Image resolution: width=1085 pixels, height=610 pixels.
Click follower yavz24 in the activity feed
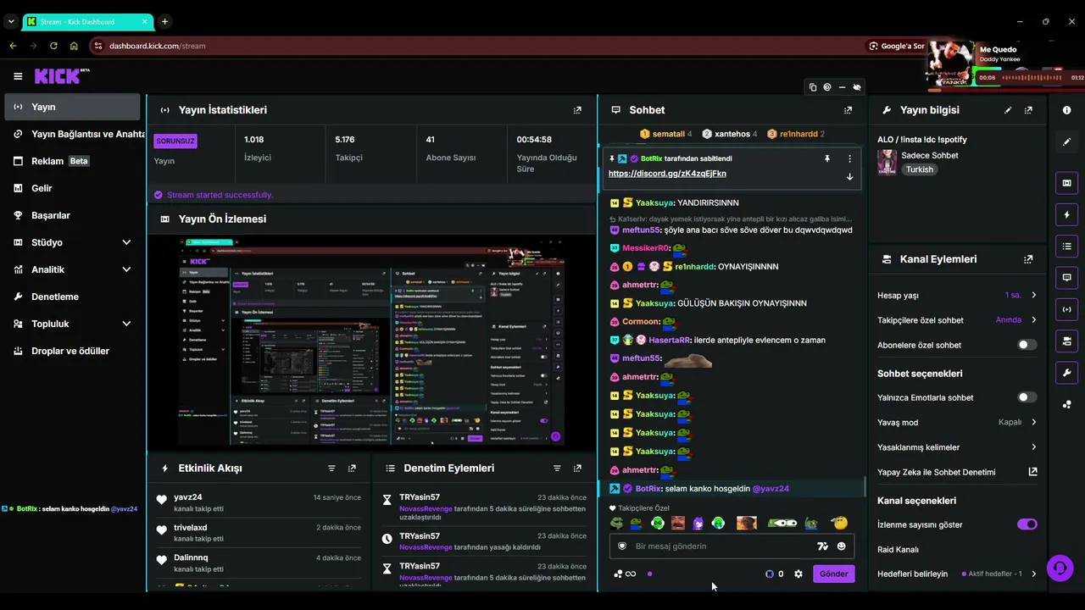click(x=188, y=497)
